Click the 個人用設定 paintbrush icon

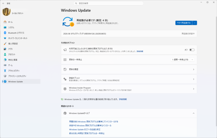coord(5,44)
